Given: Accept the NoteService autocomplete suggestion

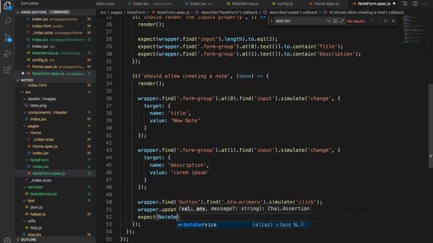Looking at the screenshot, I should click(x=243, y=225).
